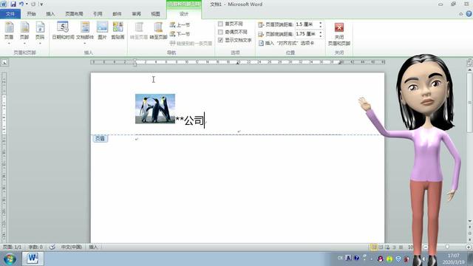Open the Customize Quick Access Toolbar arrow

(41, 4)
